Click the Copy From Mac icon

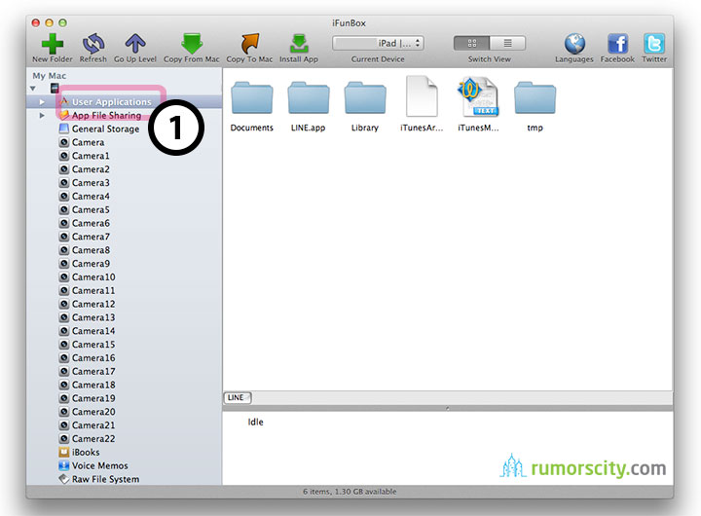pyautogui.click(x=192, y=44)
